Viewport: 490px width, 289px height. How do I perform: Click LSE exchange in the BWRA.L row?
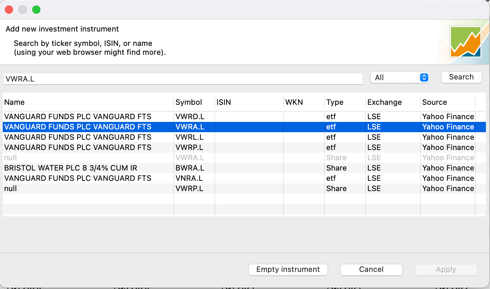[x=374, y=168]
